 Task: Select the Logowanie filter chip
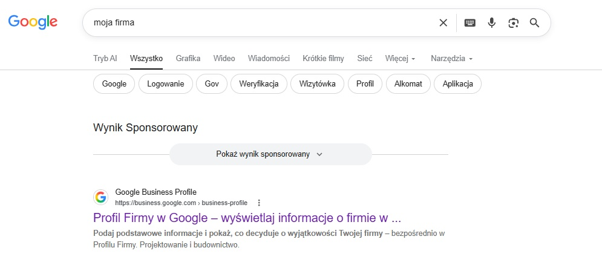[x=165, y=83]
